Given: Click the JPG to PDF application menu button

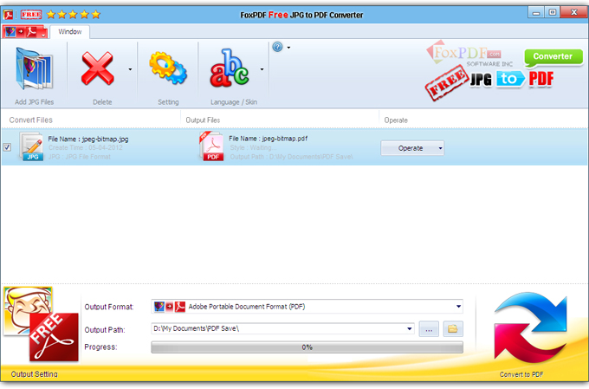Looking at the screenshot, I should (25, 32).
